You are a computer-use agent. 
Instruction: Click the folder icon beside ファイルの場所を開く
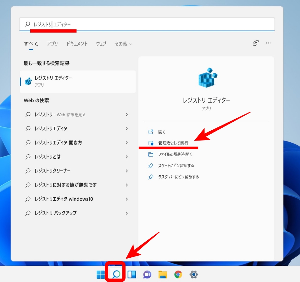[x=151, y=154]
